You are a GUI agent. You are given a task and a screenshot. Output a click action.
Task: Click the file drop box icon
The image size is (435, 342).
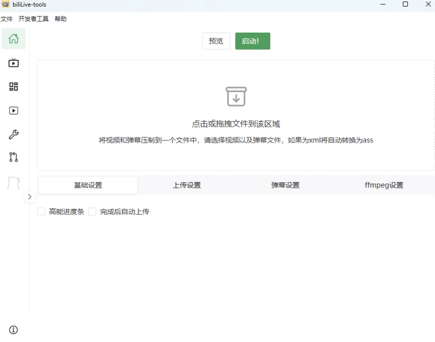pos(236,96)
